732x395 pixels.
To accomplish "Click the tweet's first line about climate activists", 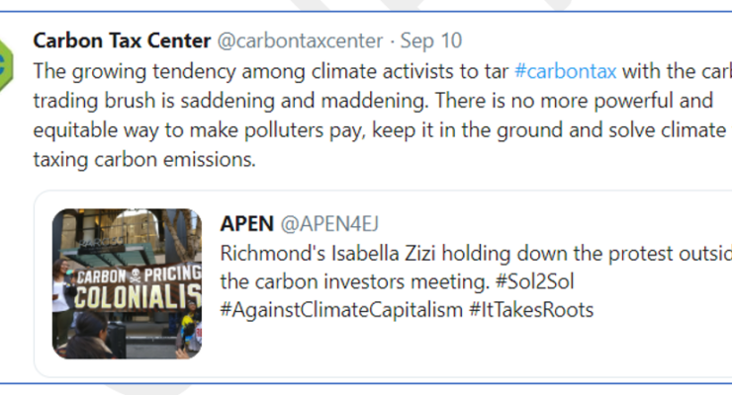I will pyautogui.click(x=383, y=72).
